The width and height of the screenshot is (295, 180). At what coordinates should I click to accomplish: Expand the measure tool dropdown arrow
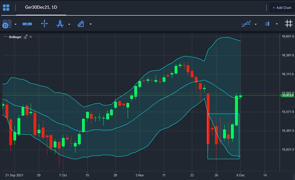90,24
